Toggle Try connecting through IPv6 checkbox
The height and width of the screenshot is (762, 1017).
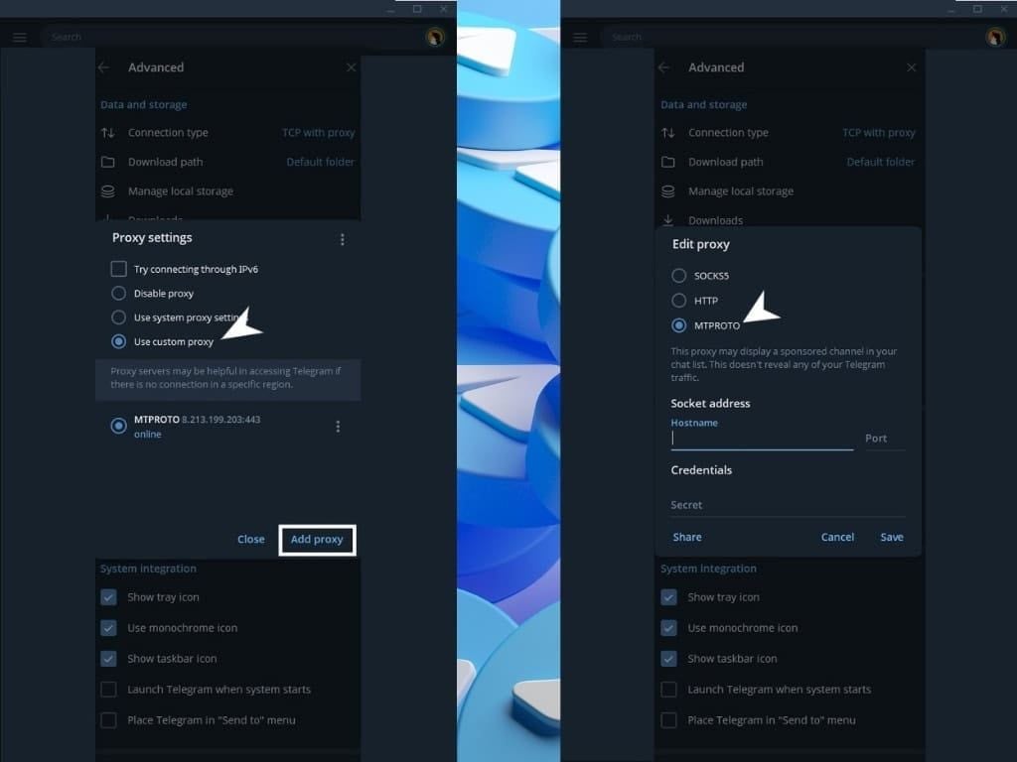click(119, 269)
